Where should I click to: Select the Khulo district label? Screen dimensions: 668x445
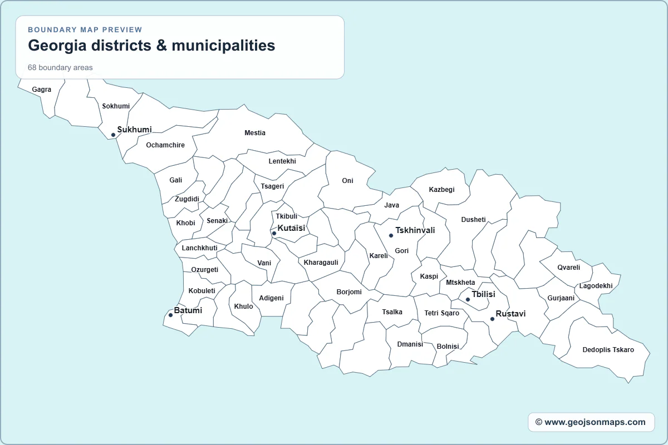(x=244, y=306)
